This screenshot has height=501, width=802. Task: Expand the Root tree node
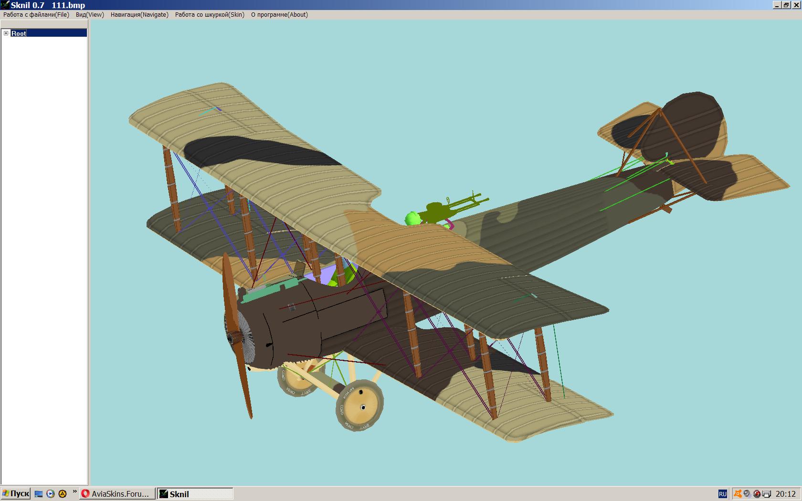(6, 33)
